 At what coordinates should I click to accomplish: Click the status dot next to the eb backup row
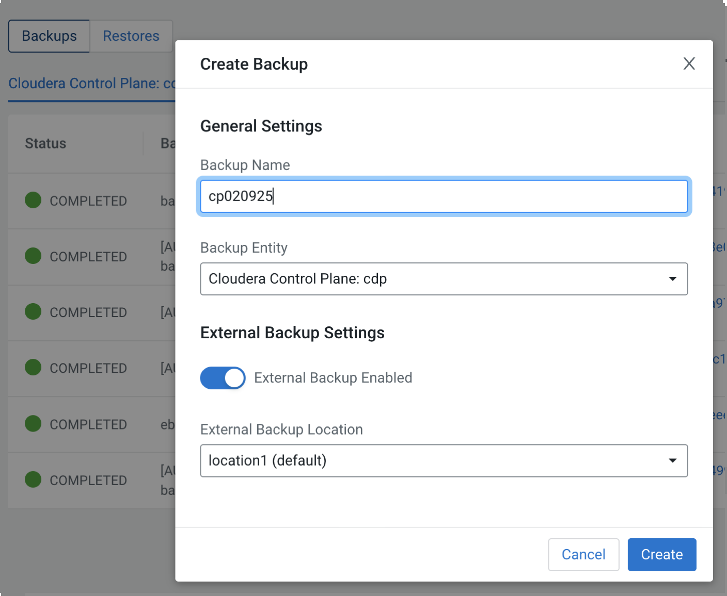33,424
